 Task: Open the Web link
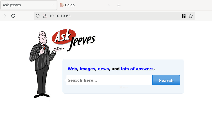[x=72, y=69]
